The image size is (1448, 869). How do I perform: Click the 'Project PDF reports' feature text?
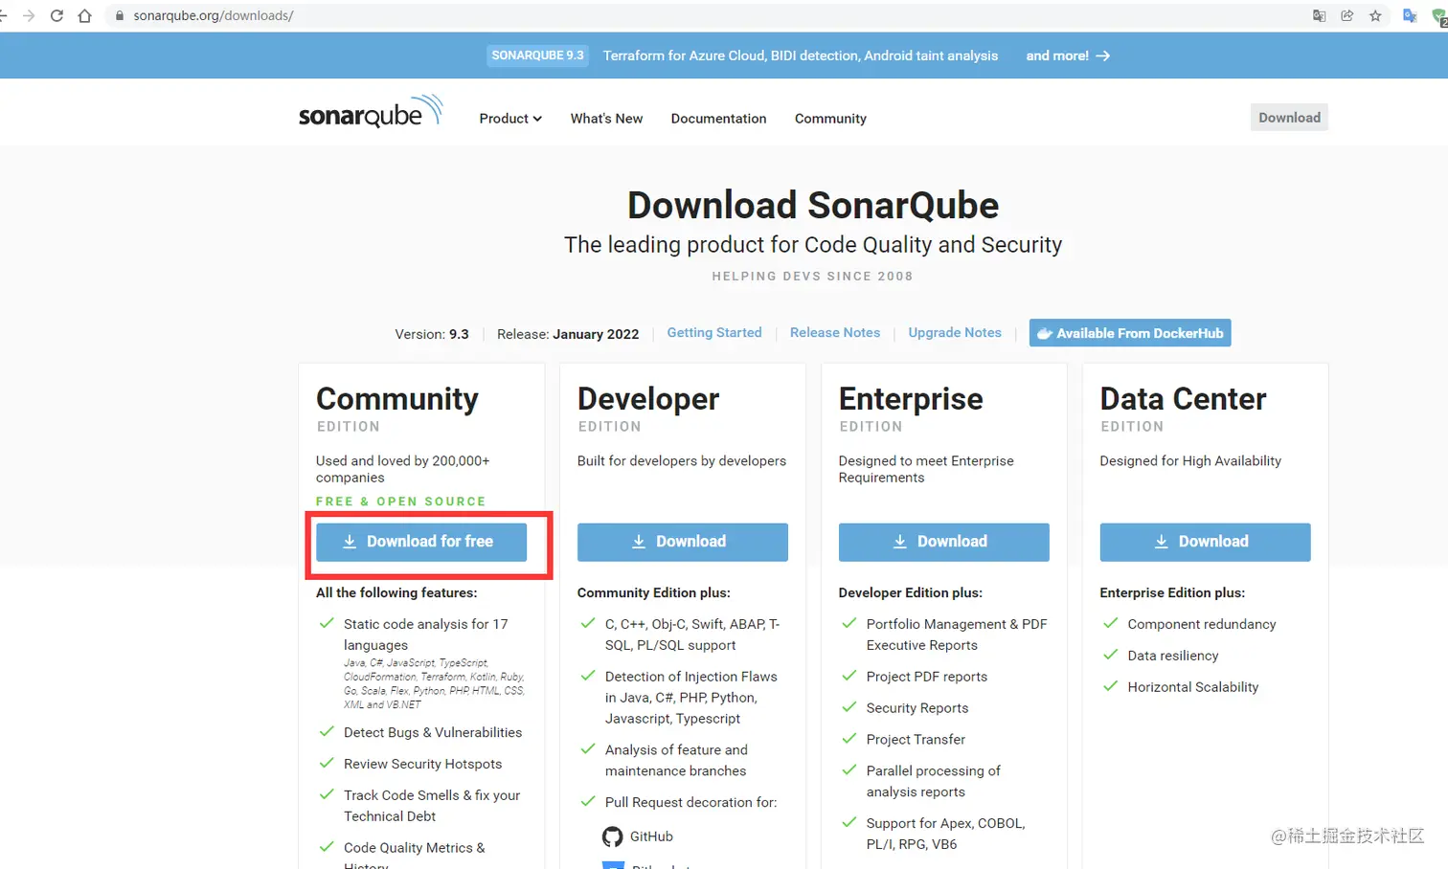pyautogui.click(x=927, y=677)
